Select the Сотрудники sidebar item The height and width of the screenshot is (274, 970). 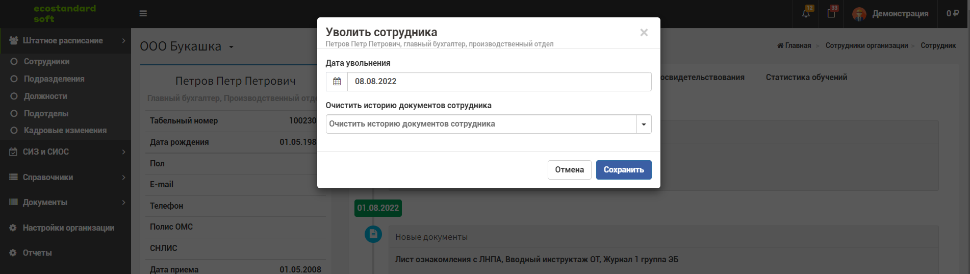tap(46, 61)
